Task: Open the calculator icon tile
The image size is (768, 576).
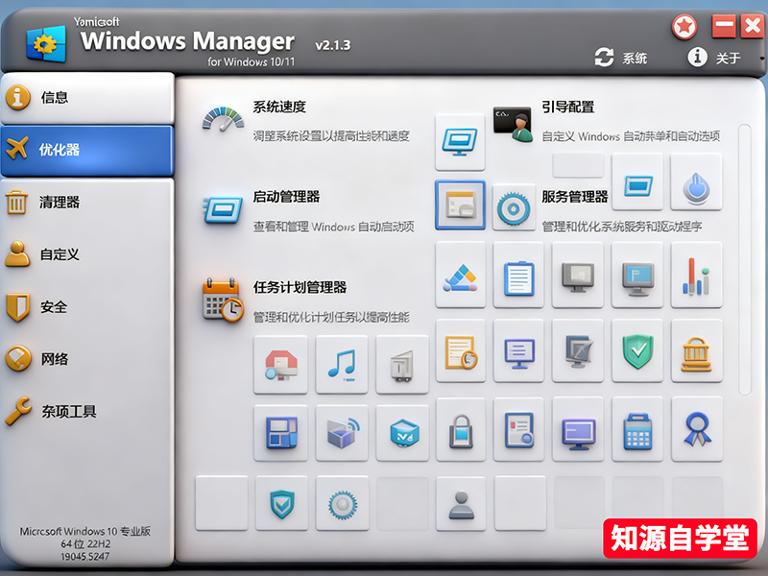Action: (x=636, y=429)
